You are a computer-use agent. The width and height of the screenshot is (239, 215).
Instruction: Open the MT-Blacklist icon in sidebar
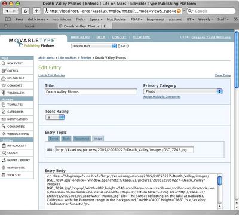(x=4, y=146)
